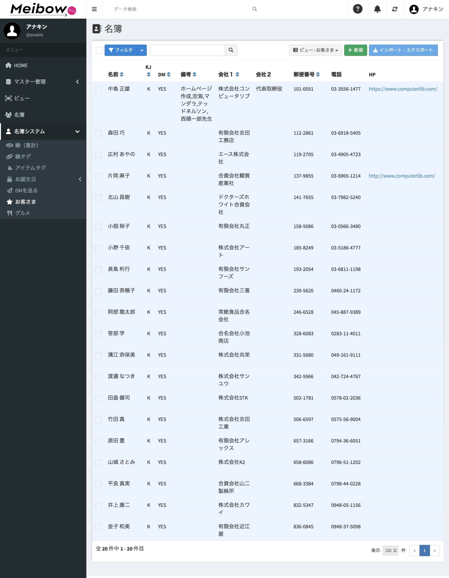
Task: Sort by 備考 column arrows
Action: pyautogui.click(x=195, y=74)
